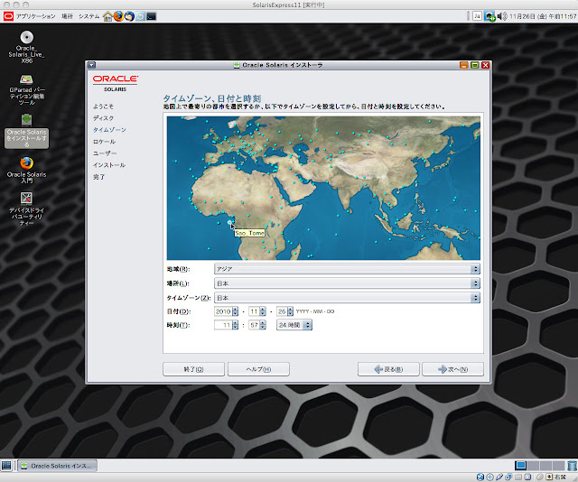The image size is (578, 482).
Task: Click the show desktop icon in bottom panel
Action: pyautogui.click(x=6, y=466)
